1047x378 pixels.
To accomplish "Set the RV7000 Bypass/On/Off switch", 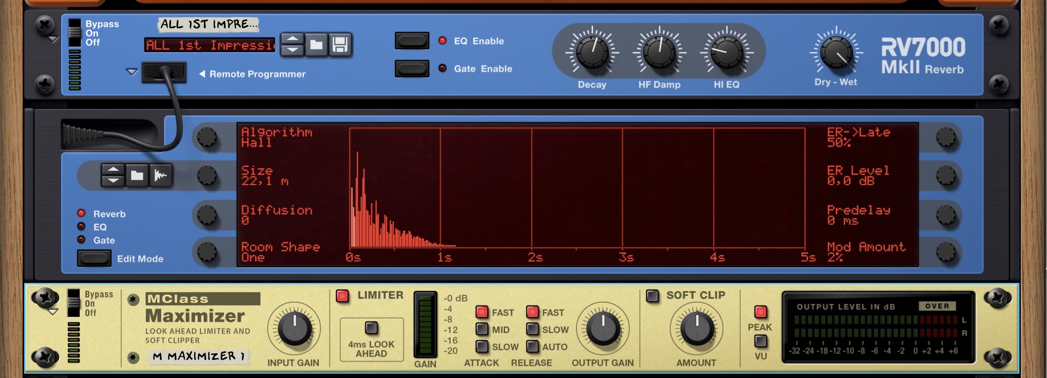I will (x=74, y=33).
